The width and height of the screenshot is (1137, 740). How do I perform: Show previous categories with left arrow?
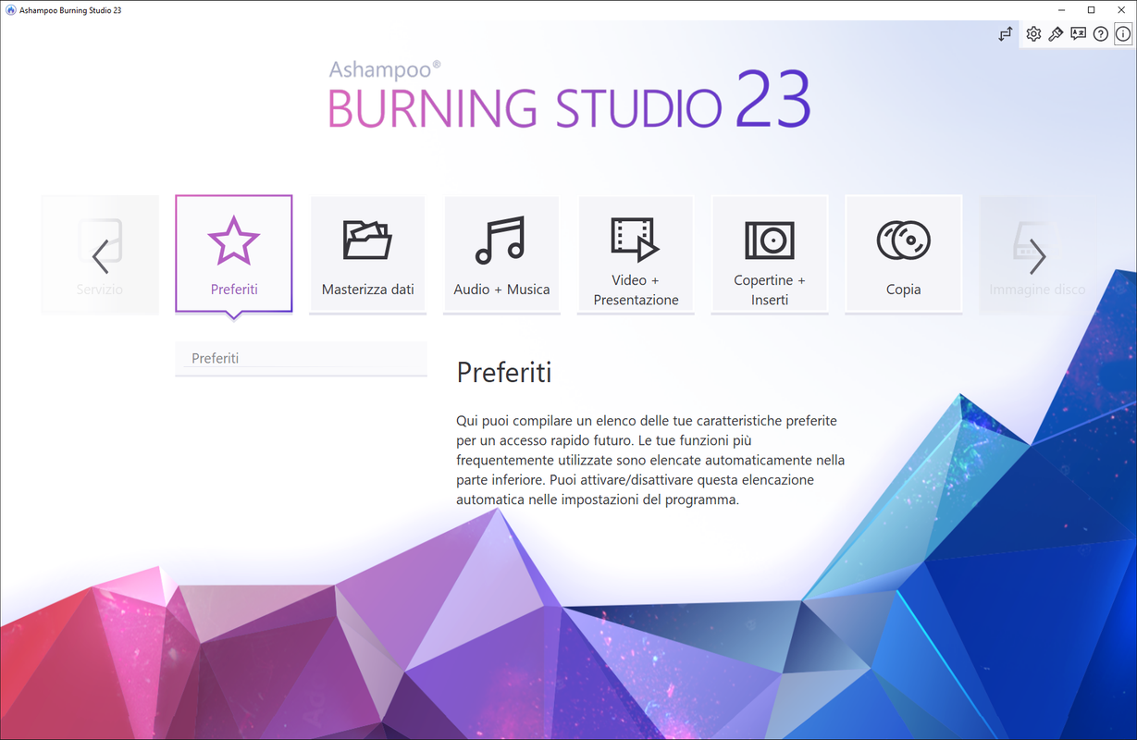point(101,256)
